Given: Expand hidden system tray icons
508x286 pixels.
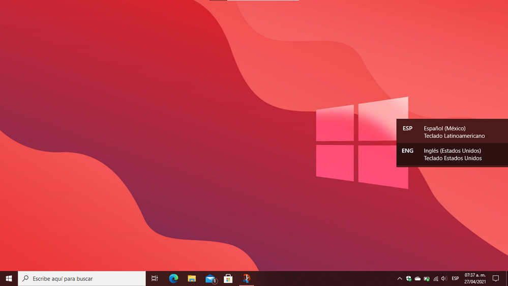Looking at the screenshot, I should (x=400, y=278).
